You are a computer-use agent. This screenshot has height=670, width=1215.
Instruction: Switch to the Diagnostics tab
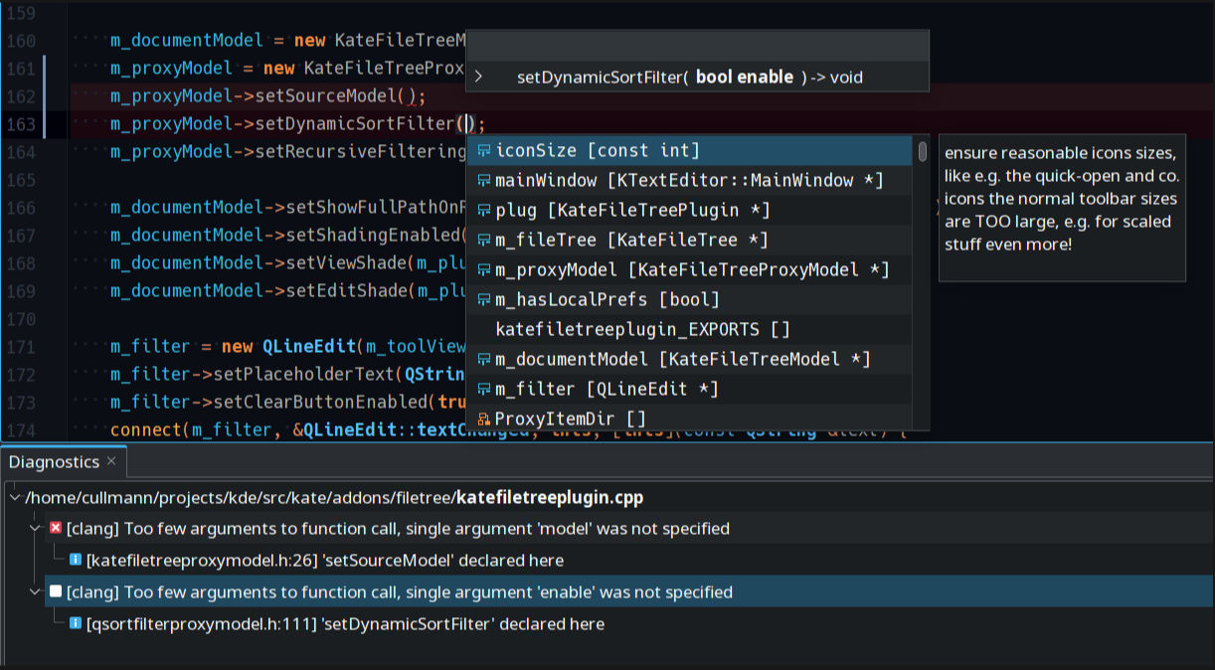54,462
